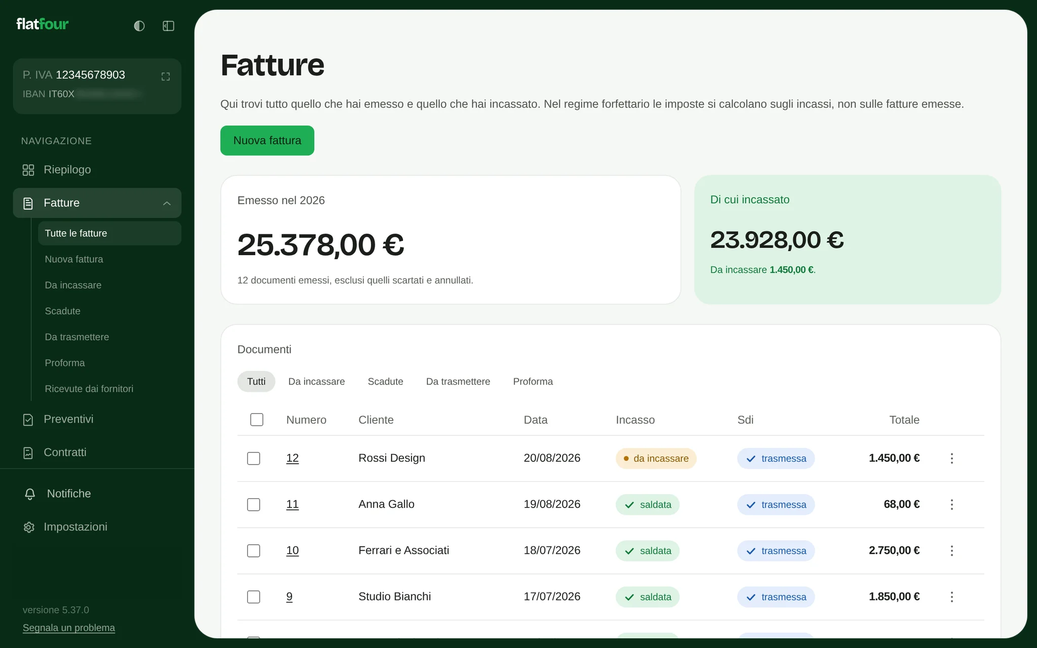Switch to the Da incassare filter tab

click(316, 381)
